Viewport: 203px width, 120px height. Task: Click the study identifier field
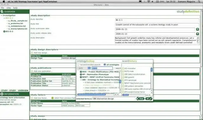157,20
